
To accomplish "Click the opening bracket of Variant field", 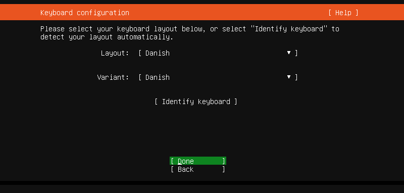I will (x=140, y=77).
